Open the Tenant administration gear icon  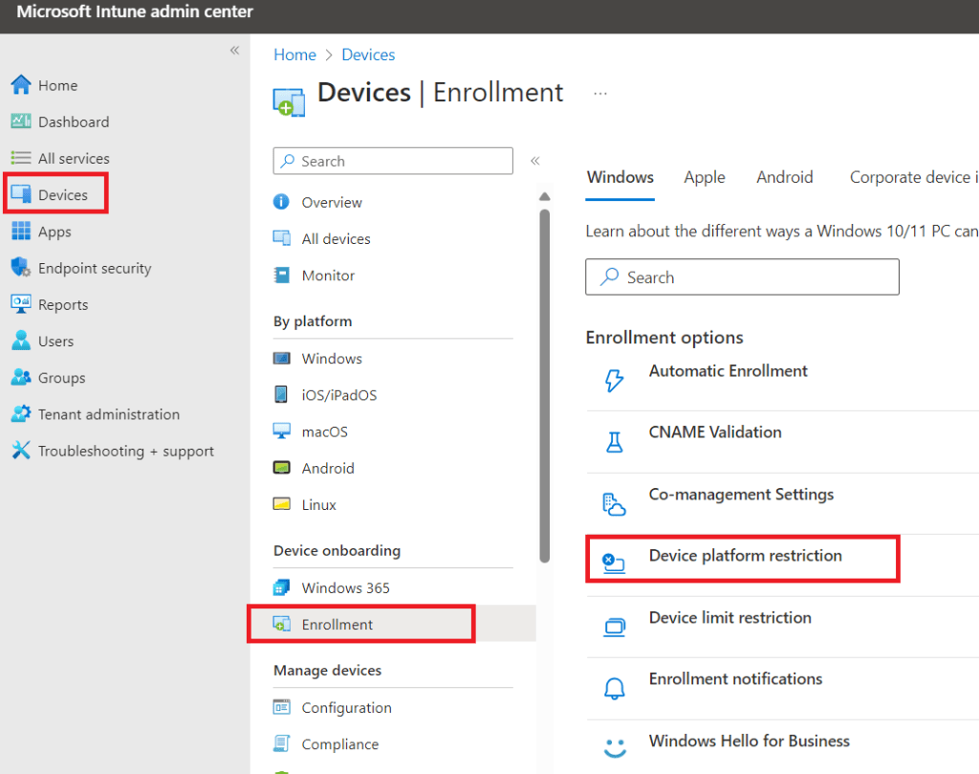21,414
